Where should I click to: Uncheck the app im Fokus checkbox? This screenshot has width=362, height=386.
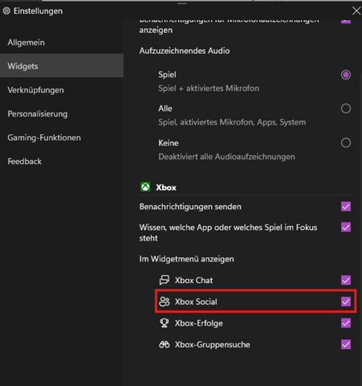[x=346, y=228]
